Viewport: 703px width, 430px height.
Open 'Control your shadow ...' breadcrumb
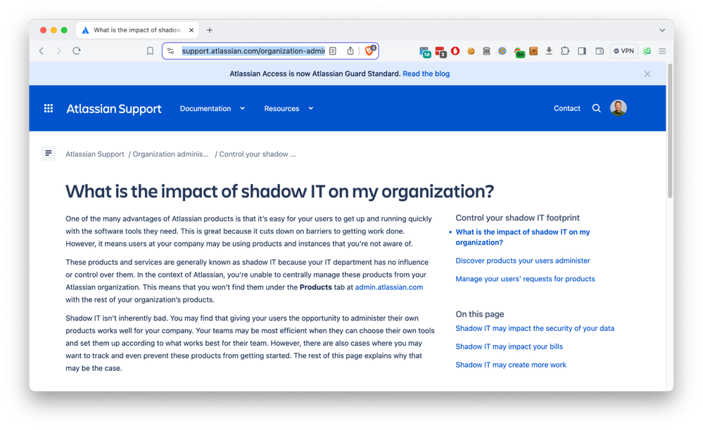click(258, 154)
